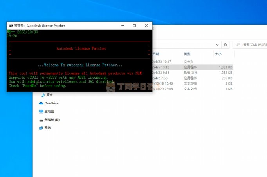Viewport: 267px width, 177px height.
Task: Open the 网络 network icon in sidebar
Action: 41,128
